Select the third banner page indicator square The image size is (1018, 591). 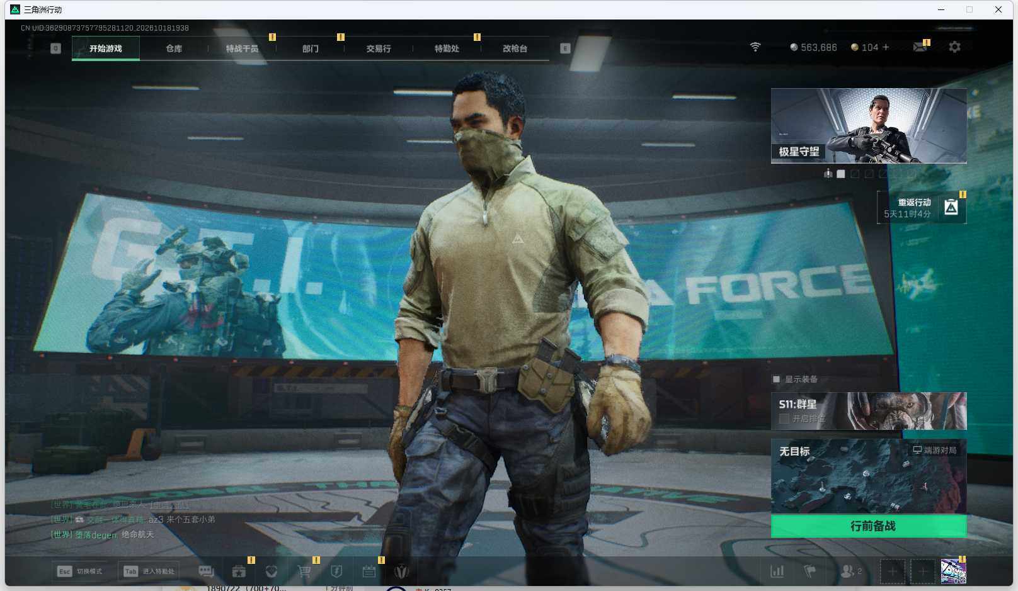pos(869,174)
